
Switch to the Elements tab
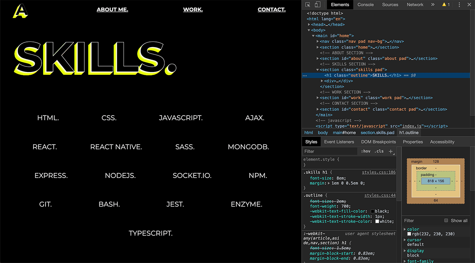tap(340, 5)
